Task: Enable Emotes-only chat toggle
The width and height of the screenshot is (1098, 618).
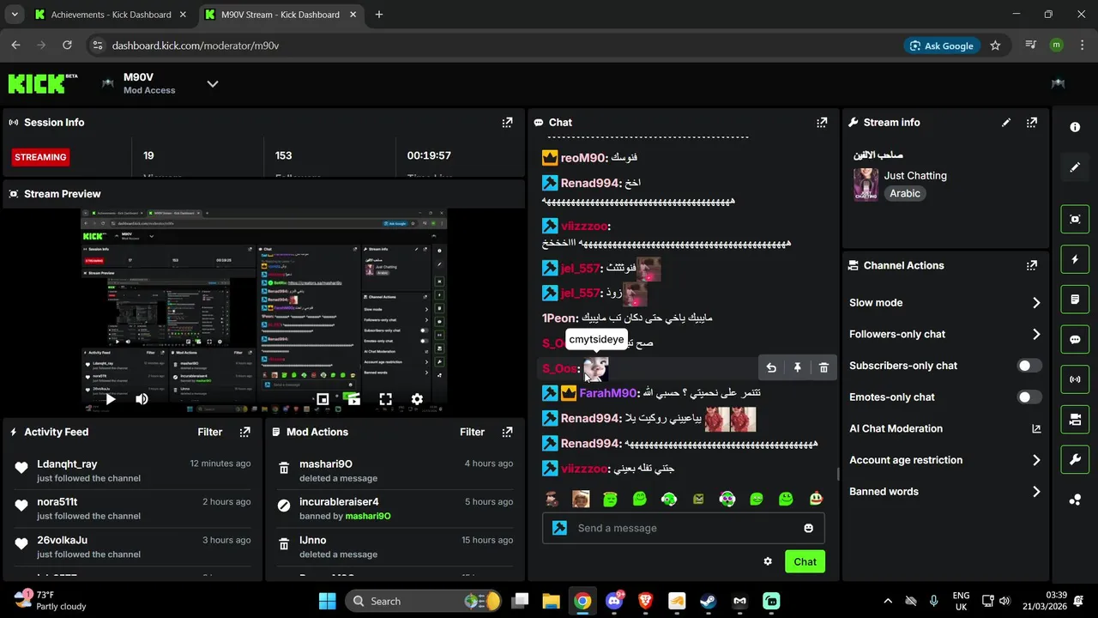Action: [1029, 397]
